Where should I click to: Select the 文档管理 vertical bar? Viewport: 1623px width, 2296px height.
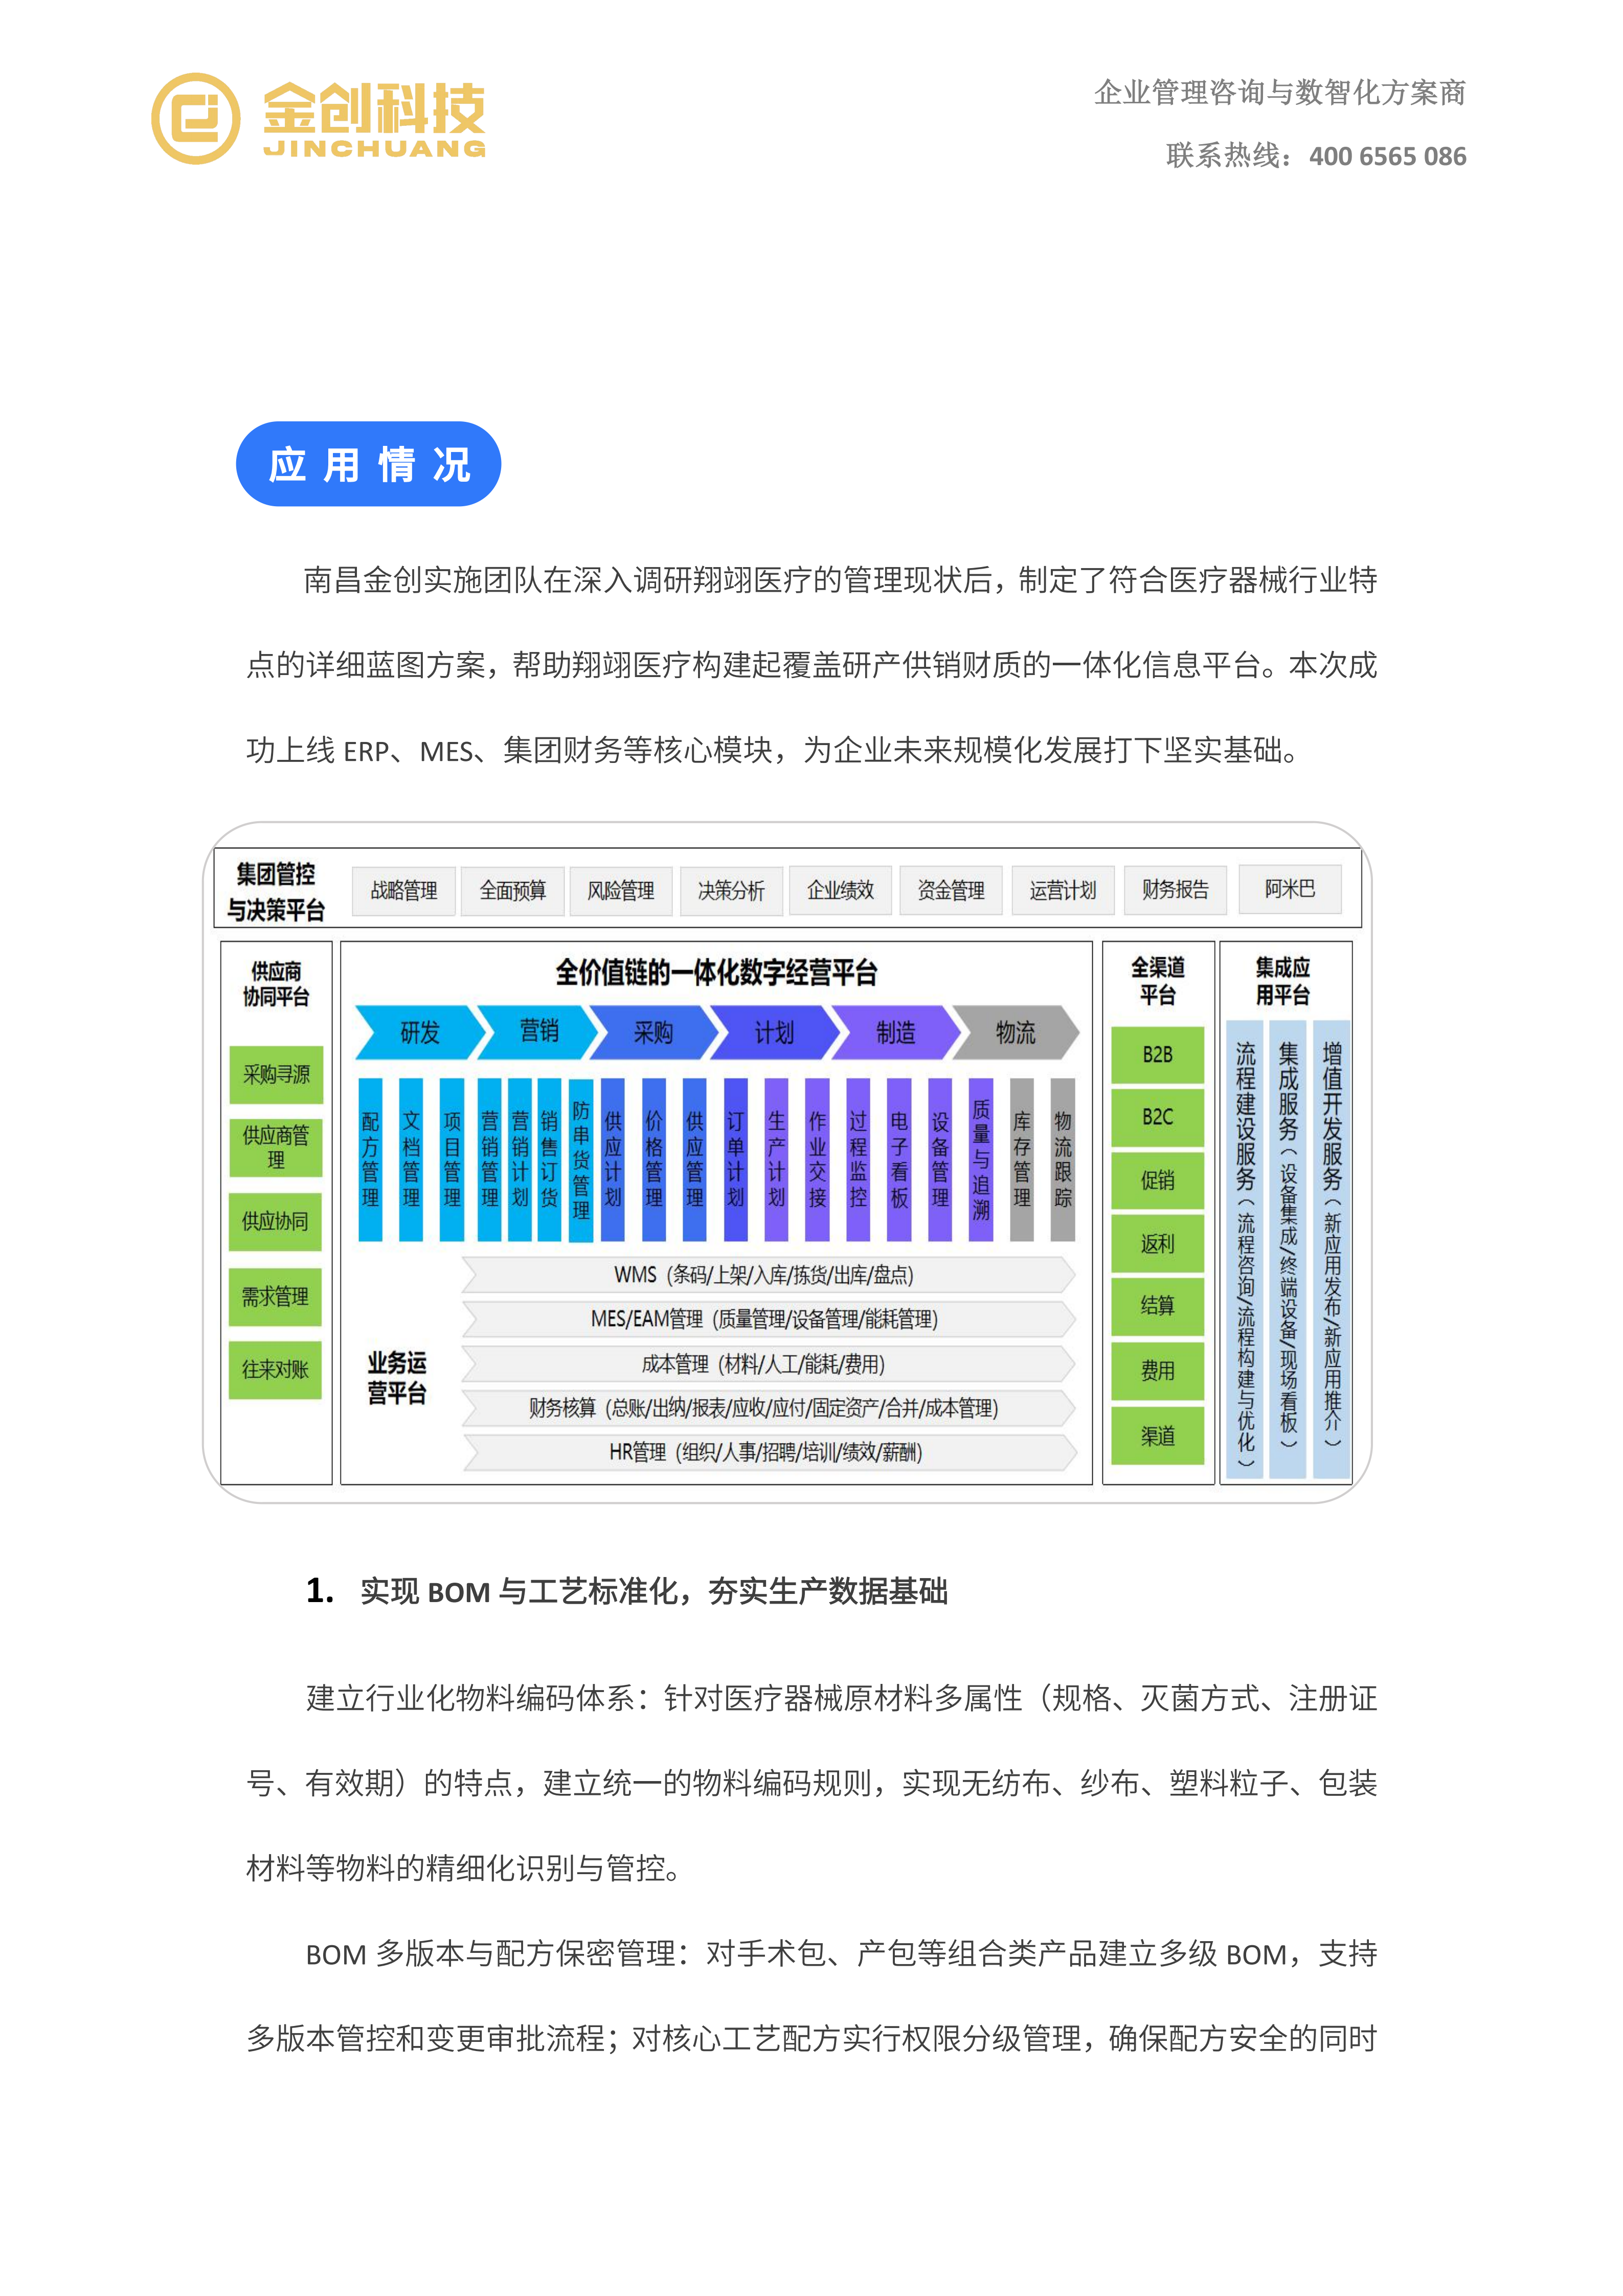click(411, 1160)
